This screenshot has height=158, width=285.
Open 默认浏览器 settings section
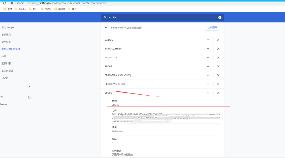coord(7,71)
